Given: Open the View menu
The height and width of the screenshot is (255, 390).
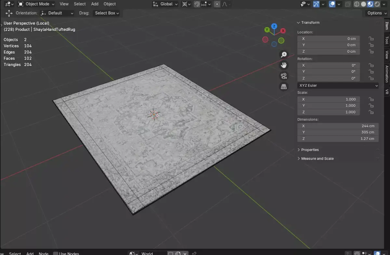Looking at the screenshot, I should pyautogui.click(x=64, y=4).
